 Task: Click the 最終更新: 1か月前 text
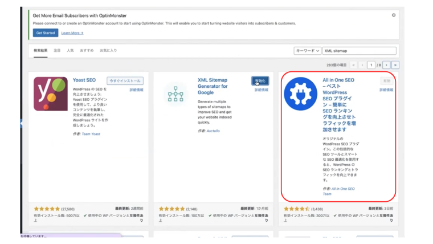click(x=254, y=208)
